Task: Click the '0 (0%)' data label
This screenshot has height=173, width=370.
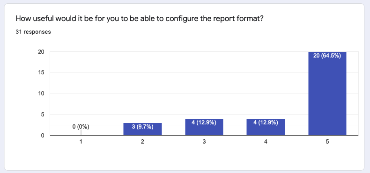Action: pyautogui.click(x=81, y=127)
